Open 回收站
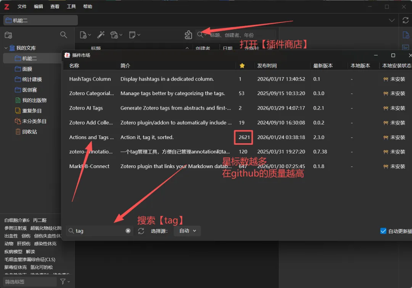Image resolution: width=412 pixels, height=288 pixels. [x=29, y=132]
